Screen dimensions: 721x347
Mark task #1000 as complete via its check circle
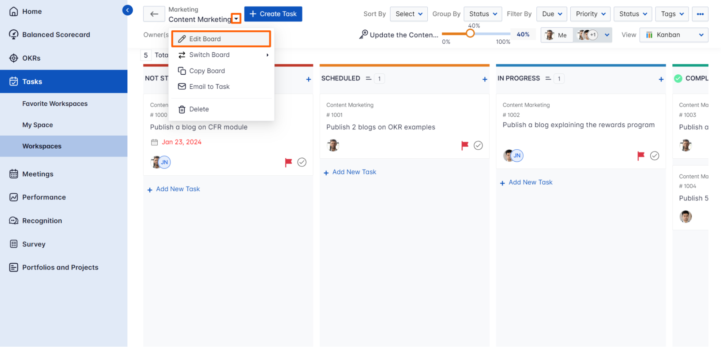[x=302, y=162]
